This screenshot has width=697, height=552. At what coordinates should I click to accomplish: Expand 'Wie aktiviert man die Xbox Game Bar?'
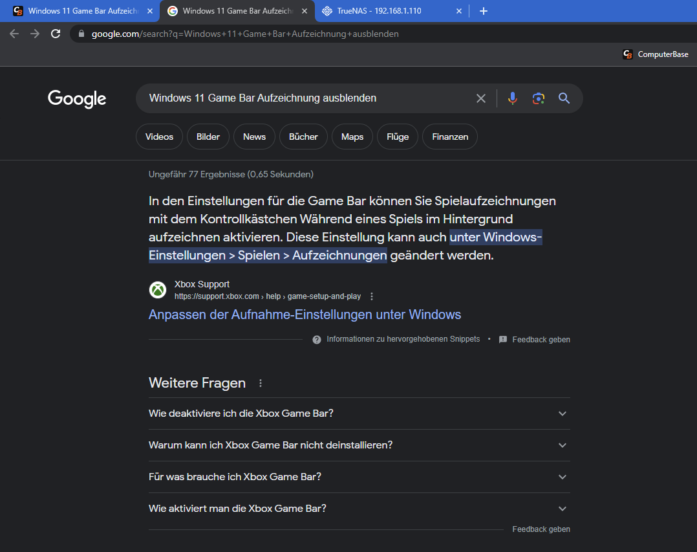pos(359,509)
